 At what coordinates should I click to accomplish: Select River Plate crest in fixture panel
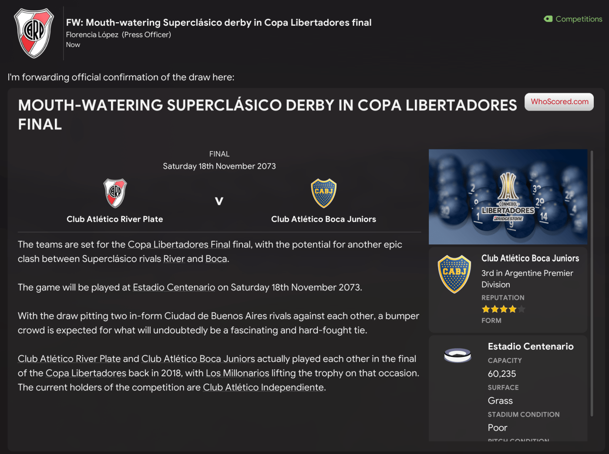pyautogui.click(x=115, y=193)
